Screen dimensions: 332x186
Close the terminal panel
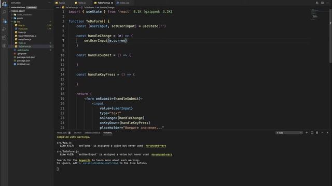(x=327, y=133)
